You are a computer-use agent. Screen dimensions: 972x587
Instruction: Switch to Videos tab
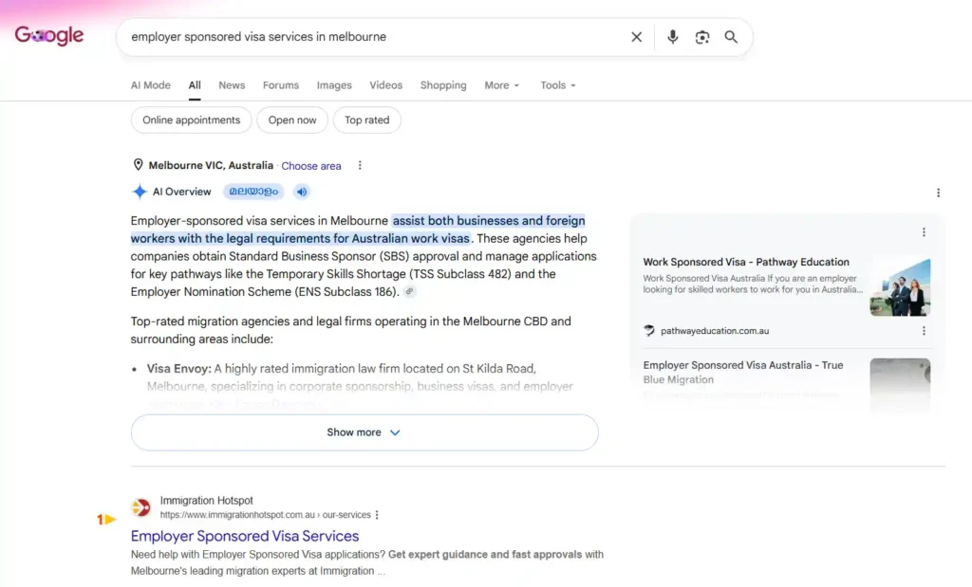(x=385, y=85)
